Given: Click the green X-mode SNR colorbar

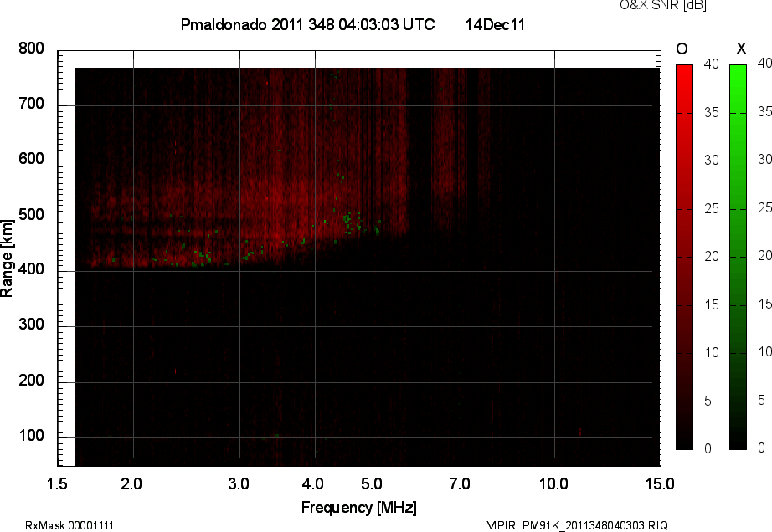Looking at the screenshot, I should [738, 257].
